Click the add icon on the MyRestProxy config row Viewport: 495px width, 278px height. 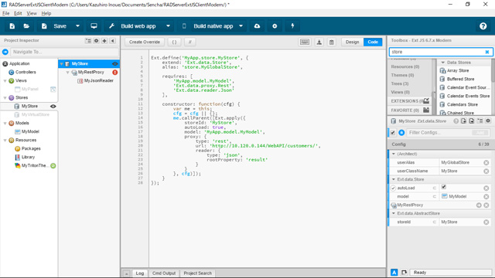(x=479, y=205)
